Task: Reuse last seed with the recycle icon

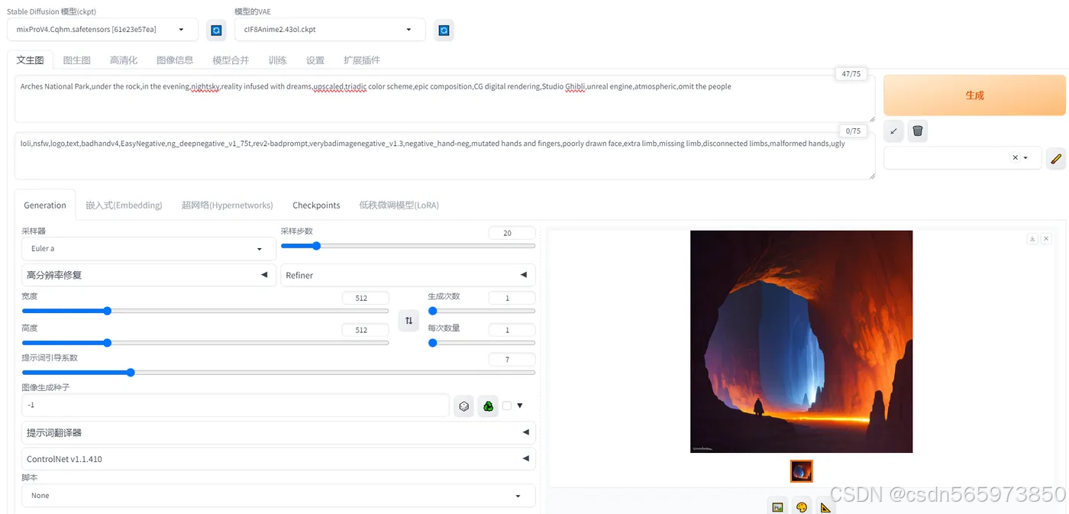Action: 488,406
